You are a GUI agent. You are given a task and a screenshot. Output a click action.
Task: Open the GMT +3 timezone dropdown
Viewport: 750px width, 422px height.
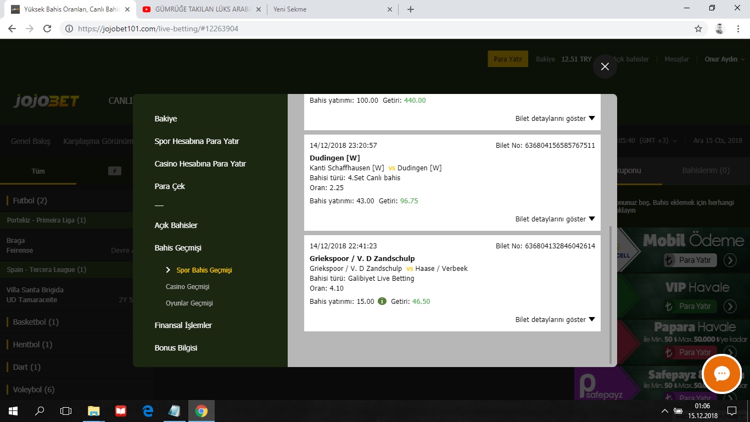(x=657, y=141)
